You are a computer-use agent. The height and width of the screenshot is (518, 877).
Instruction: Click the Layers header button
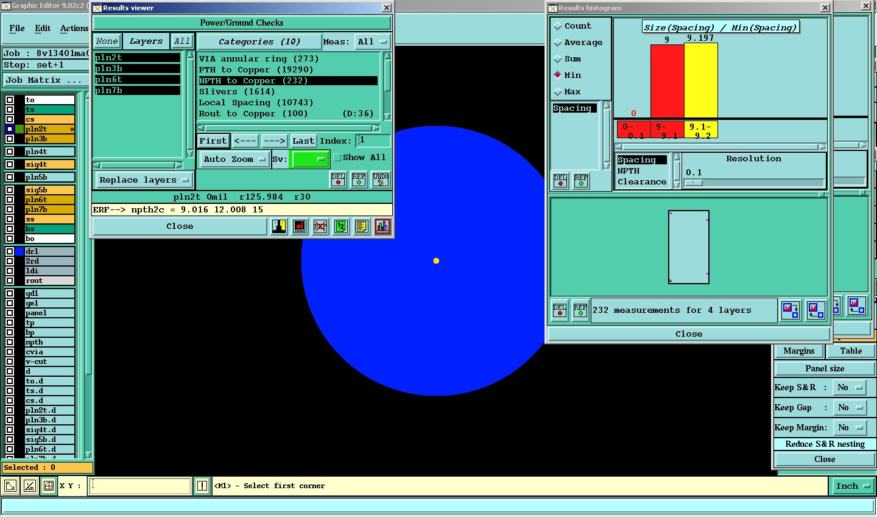(x=146, y=41)
